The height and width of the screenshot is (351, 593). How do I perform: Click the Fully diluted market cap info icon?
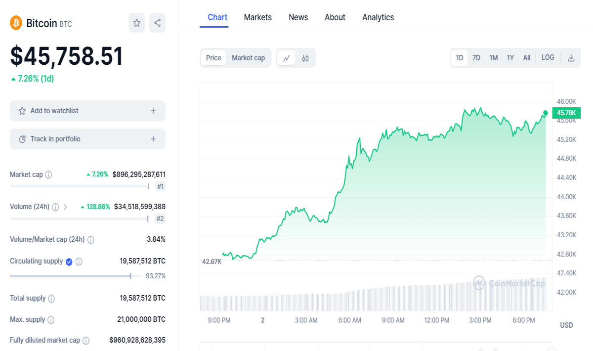86,340
